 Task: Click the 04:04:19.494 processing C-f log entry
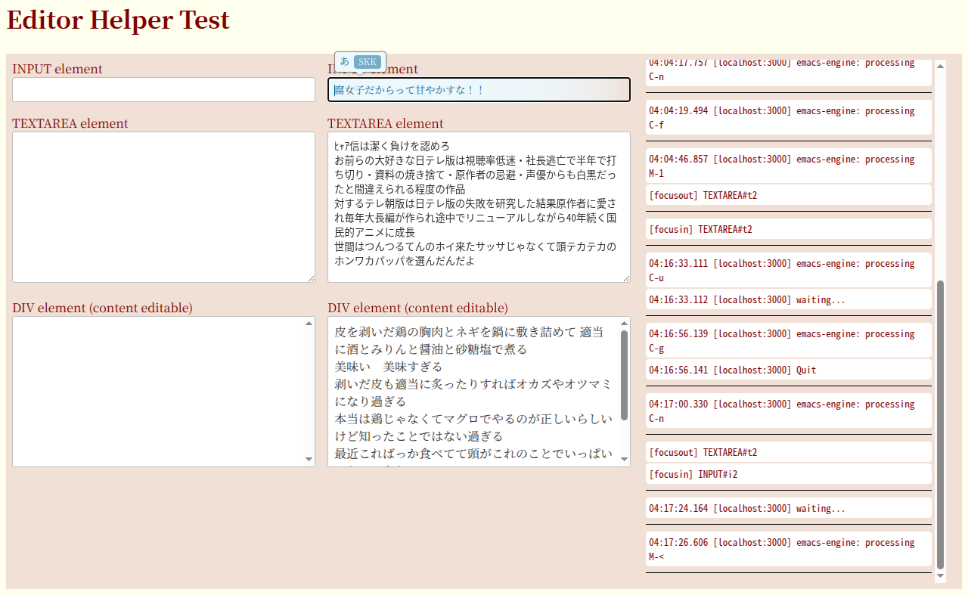[789, 117]
